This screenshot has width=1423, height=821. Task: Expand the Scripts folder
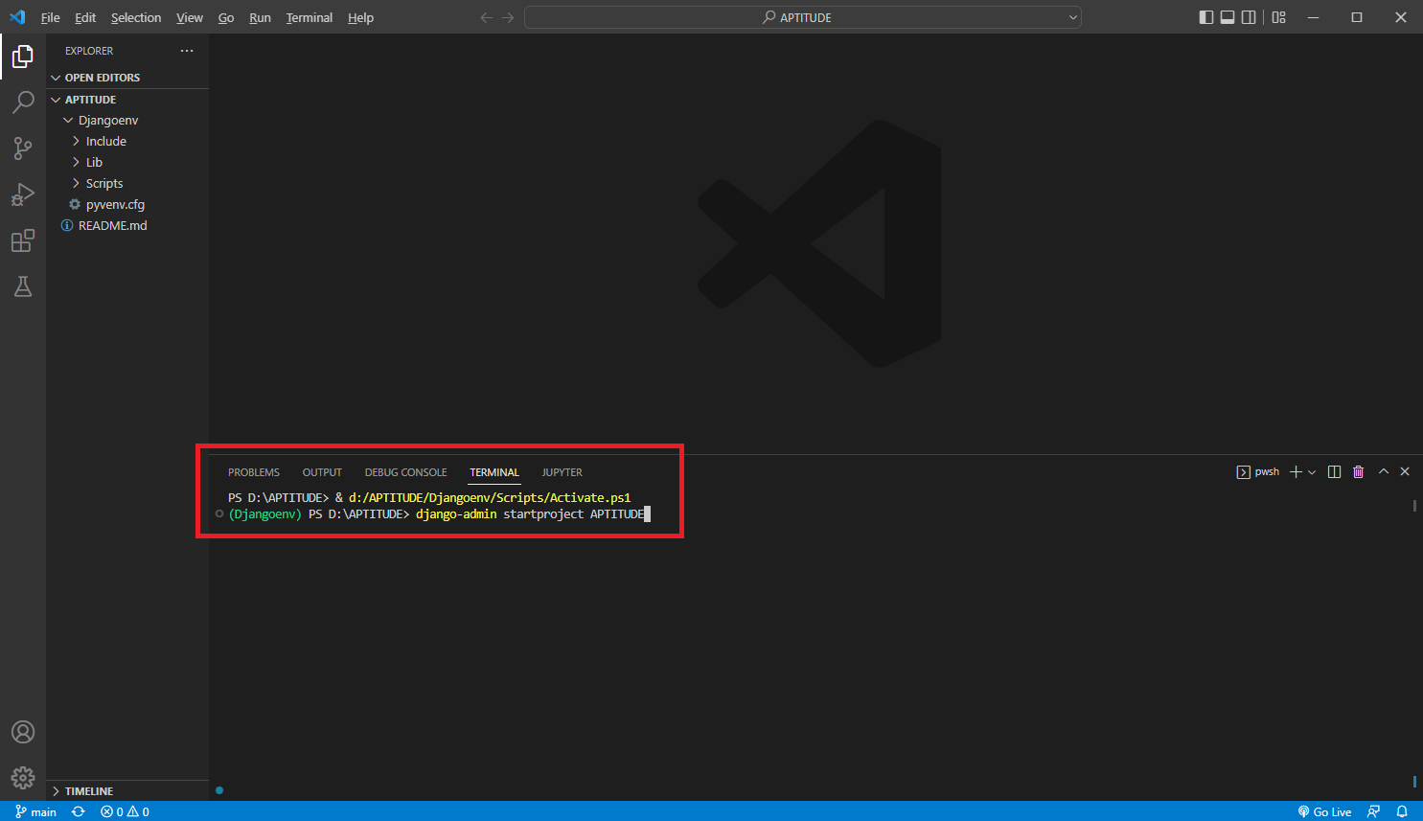(x=127, y=184)
